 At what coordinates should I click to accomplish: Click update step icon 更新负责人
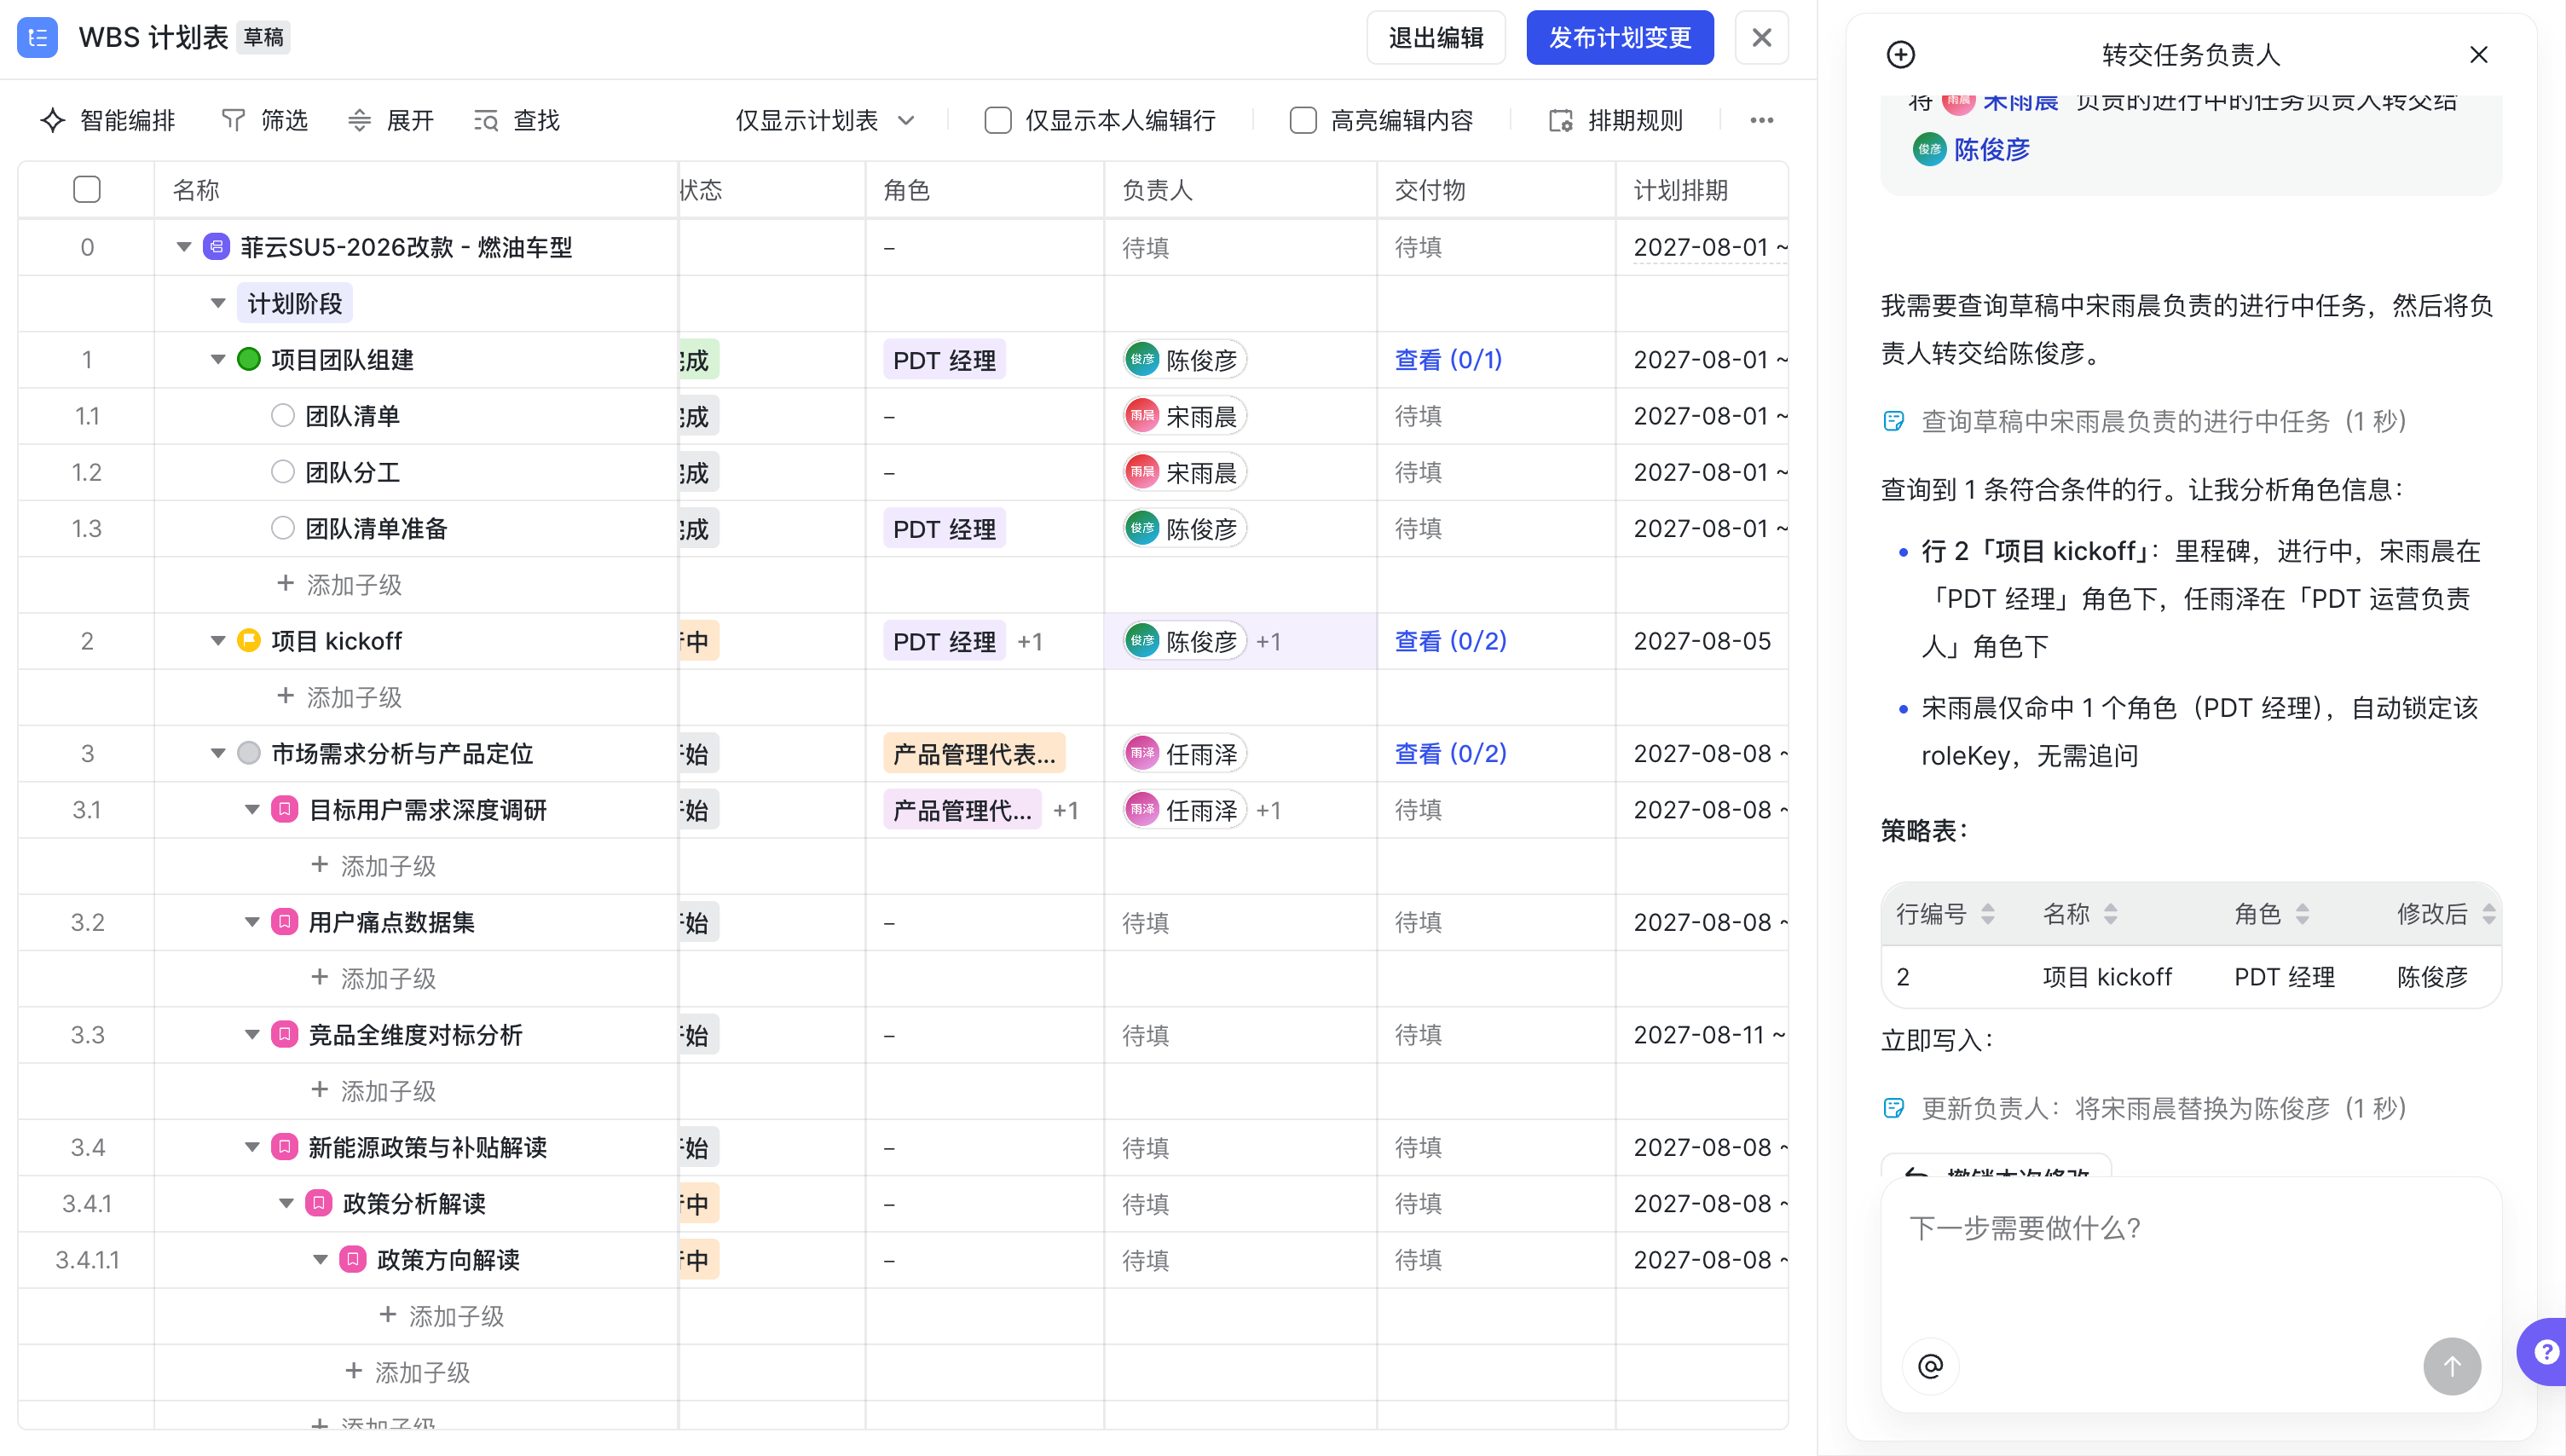point(1894,1108)
